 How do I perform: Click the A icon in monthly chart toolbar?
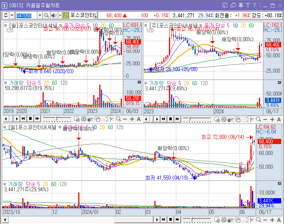click(139, 119)
